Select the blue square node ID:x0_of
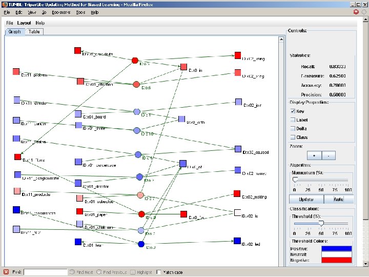The width and height of the screenshot is (369, 277). (x=183, y=164)
